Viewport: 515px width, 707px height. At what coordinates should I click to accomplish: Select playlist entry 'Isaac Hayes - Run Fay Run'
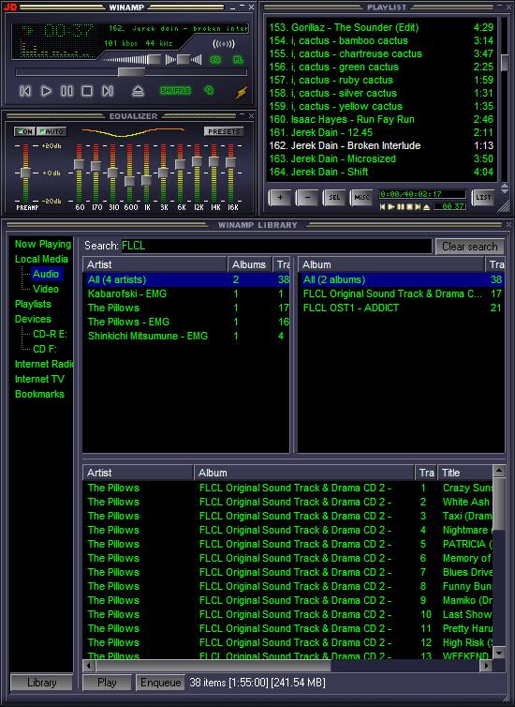[x=381, y=119]
